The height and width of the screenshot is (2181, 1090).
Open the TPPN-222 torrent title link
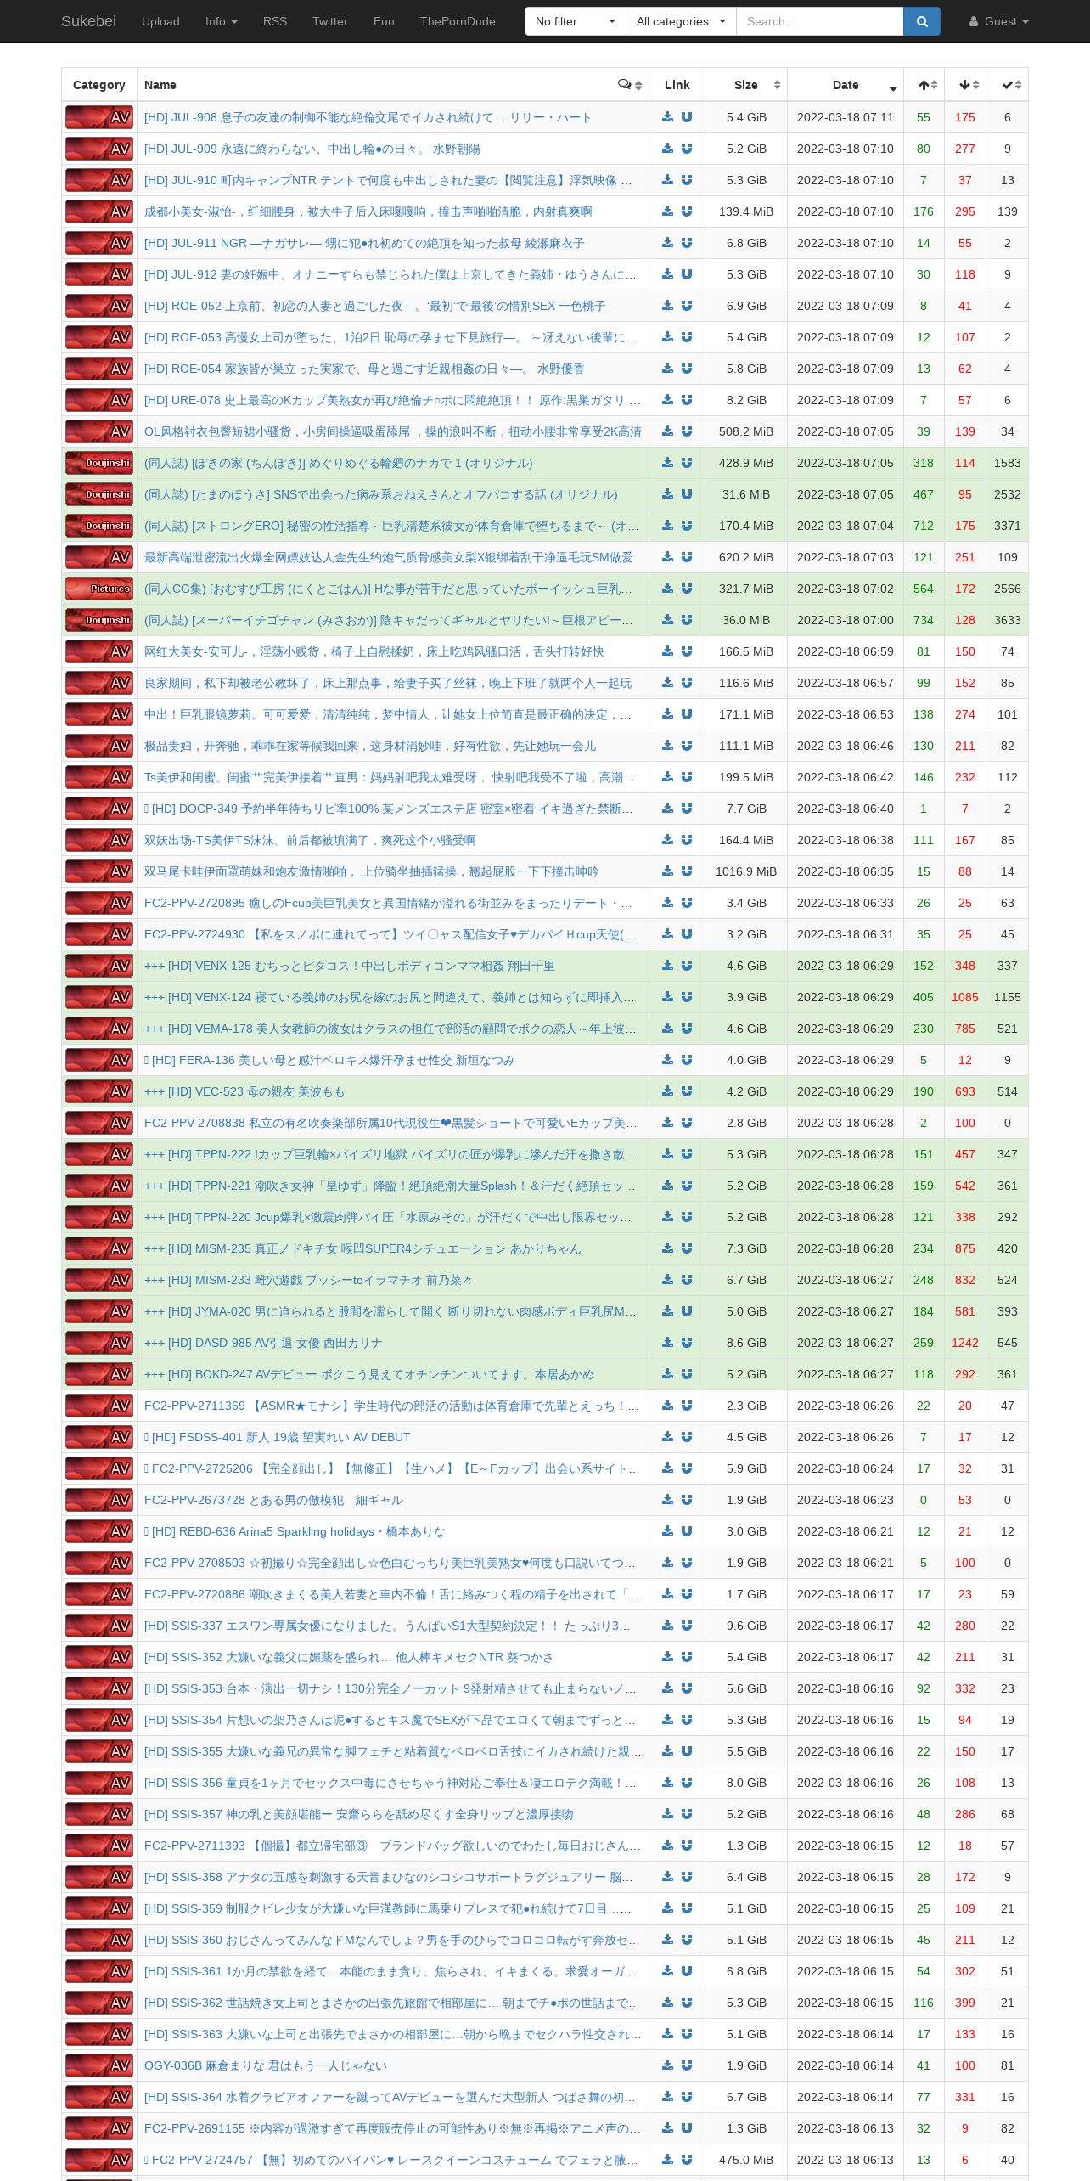pyautogui.click(x=390, y=1154)
